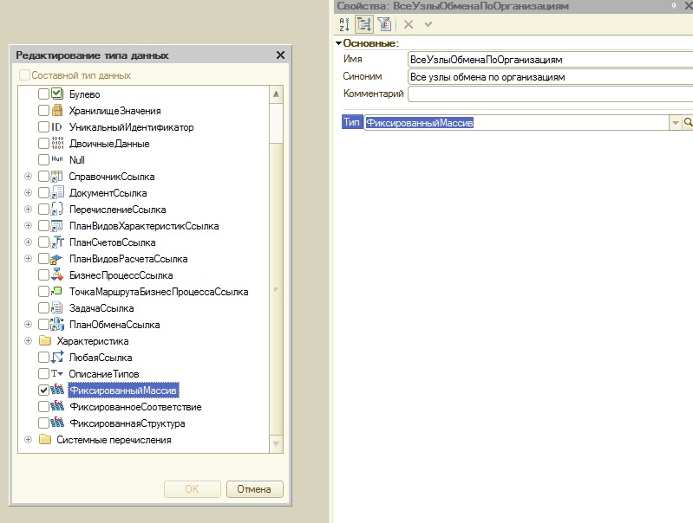Click the Булево type icon
The width and height of the screenshot is (693, 523).
pyautogui.click(x=57, y=94)
